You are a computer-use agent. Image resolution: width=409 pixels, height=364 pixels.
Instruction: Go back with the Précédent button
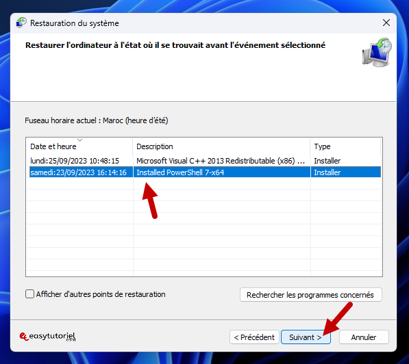254,337
